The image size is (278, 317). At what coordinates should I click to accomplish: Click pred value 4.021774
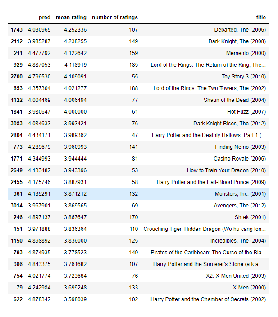coord(39,276)
